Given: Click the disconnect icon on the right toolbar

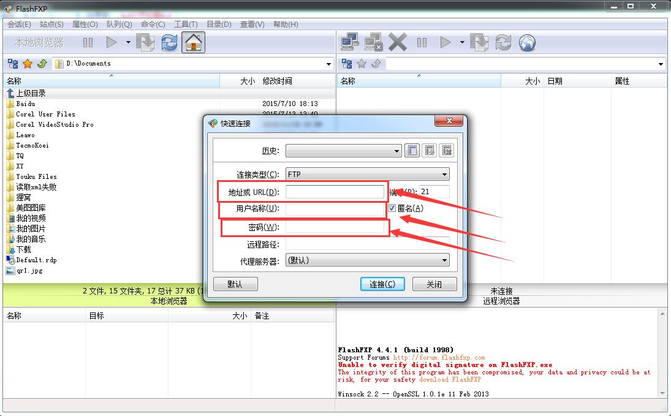Looking at the screenshot, I should [373, 42].
